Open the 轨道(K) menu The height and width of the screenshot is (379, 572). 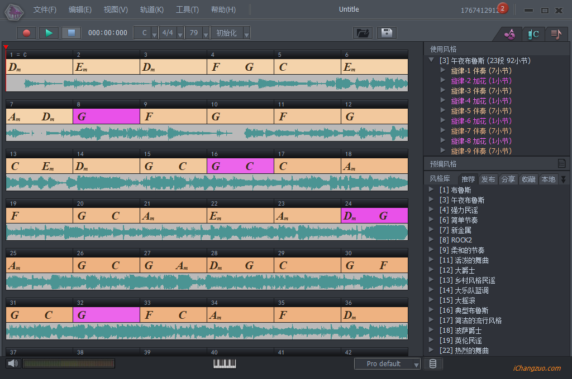click(x=152, y=9)
